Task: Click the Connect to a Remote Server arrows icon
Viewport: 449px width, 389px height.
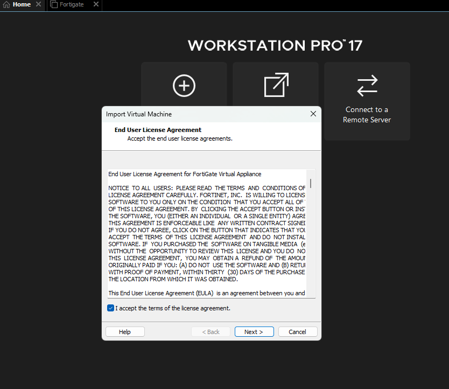Action: [367, 86]
